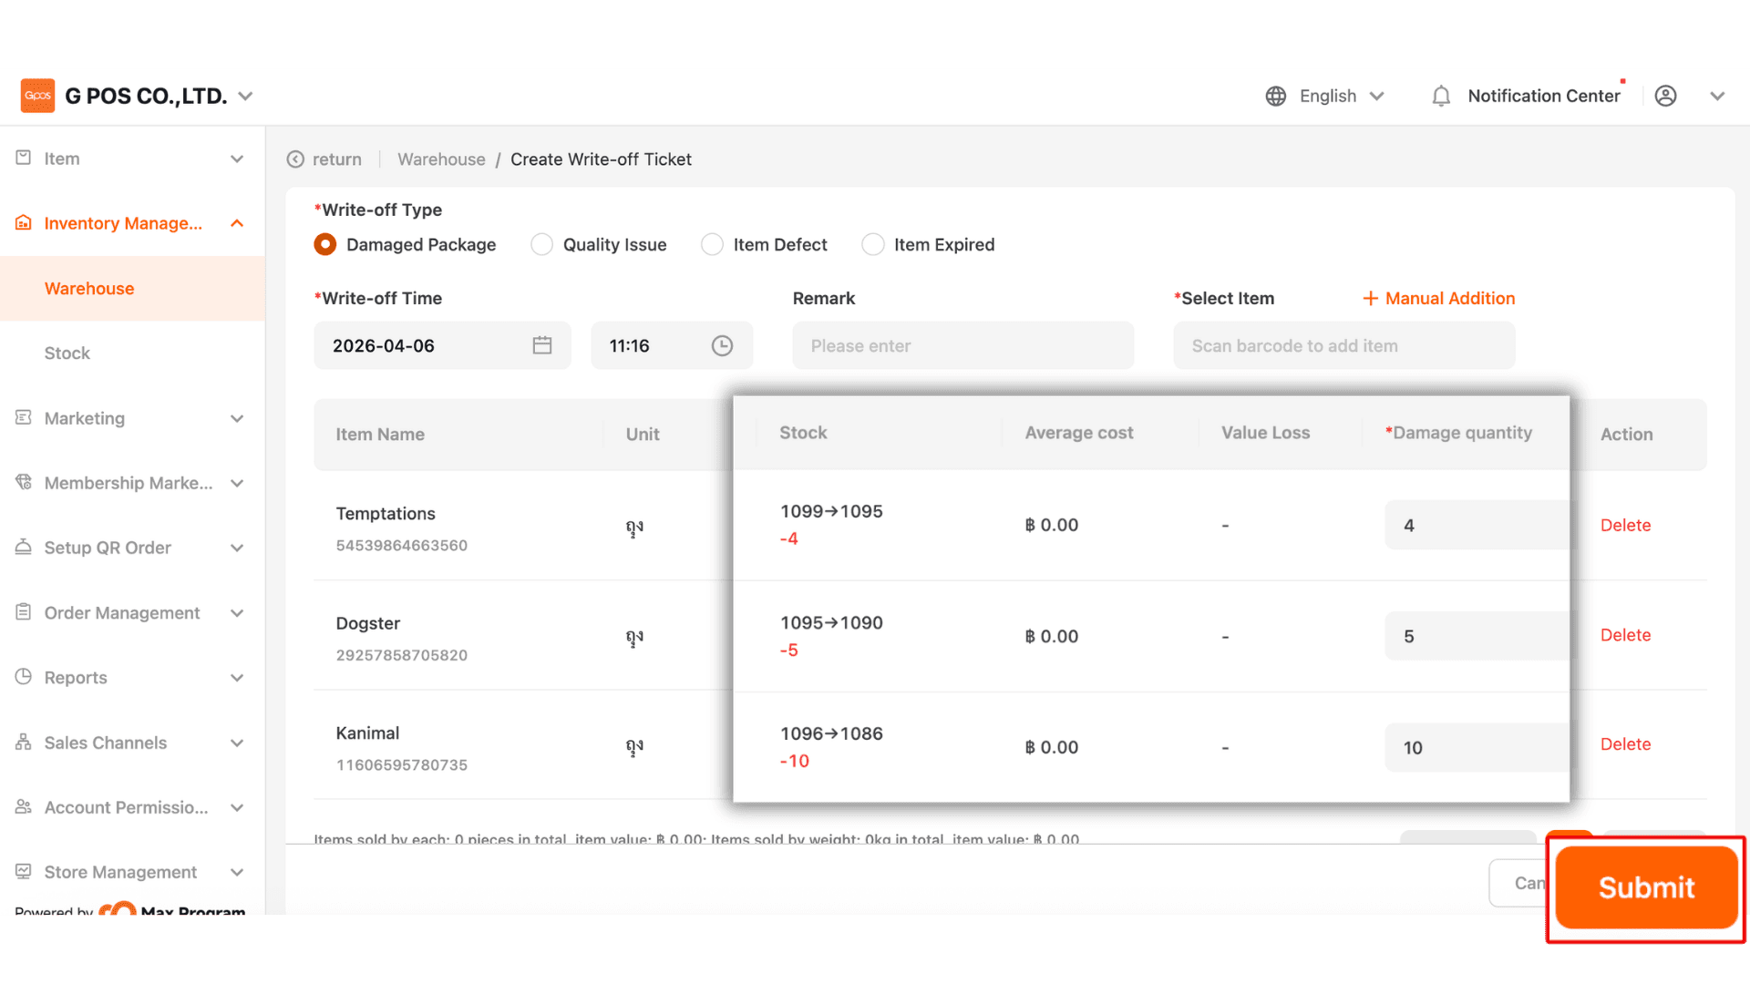Select the Warehouse sidebar item
The height and width of the screenshot is (984, 1750).
point(89,288)
